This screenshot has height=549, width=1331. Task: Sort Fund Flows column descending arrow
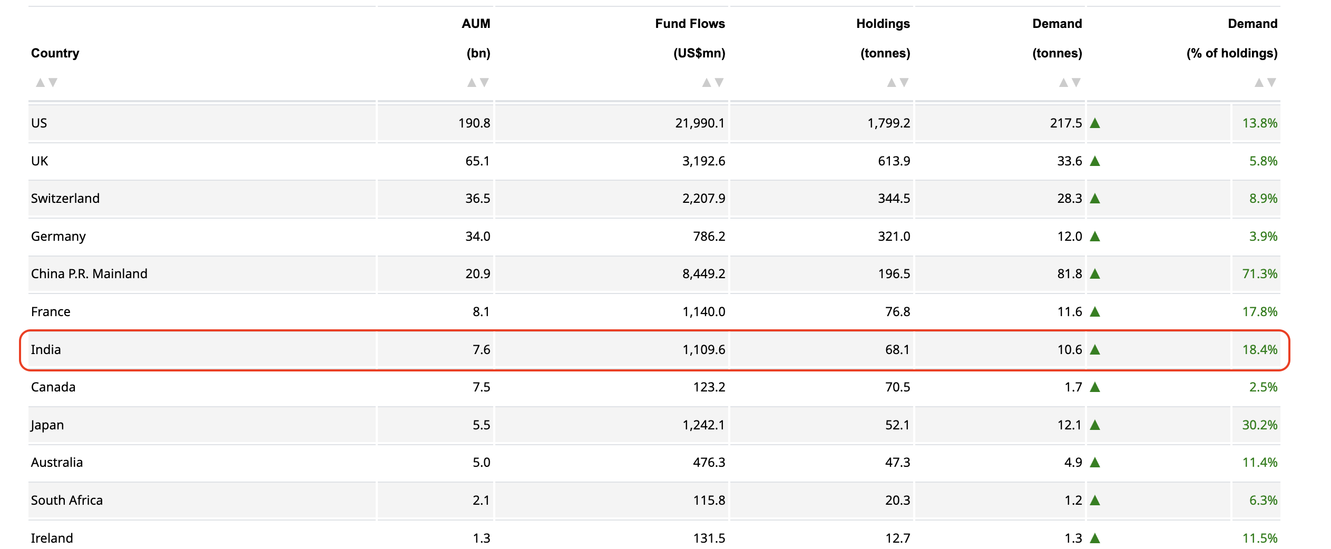tap(719, 83)
